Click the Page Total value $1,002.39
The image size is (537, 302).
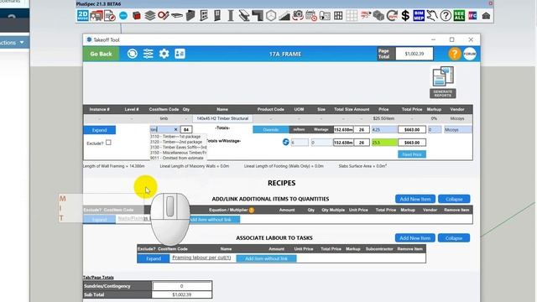(414, 54)
